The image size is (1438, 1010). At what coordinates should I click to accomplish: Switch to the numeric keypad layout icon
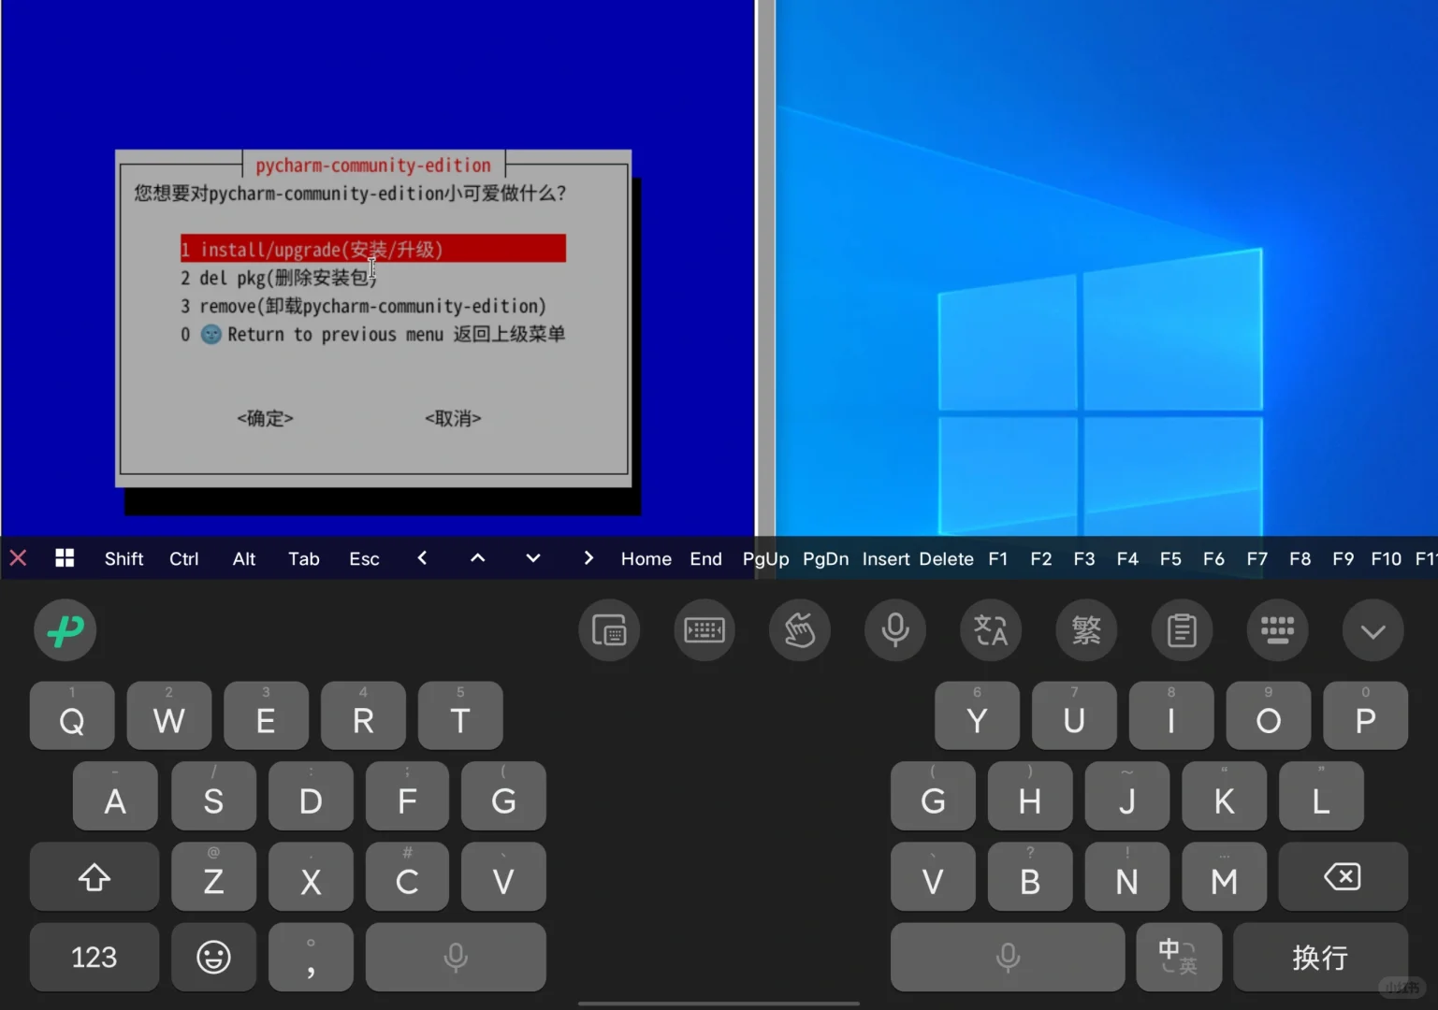pos(1278,630)
